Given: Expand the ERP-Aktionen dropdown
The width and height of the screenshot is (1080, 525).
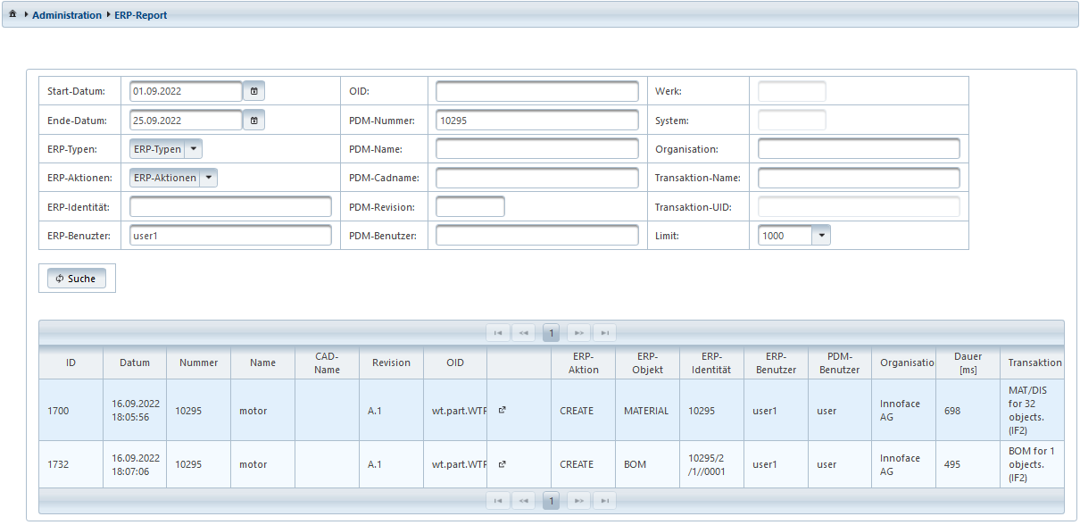Looking at the screenshot, I should [208, 178].
